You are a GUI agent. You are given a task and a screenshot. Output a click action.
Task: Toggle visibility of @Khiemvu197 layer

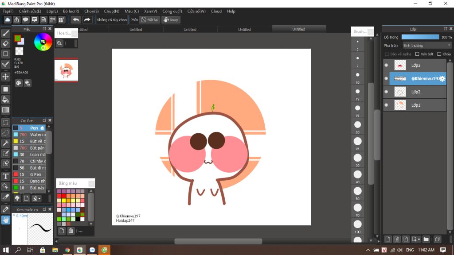point(386,78)
